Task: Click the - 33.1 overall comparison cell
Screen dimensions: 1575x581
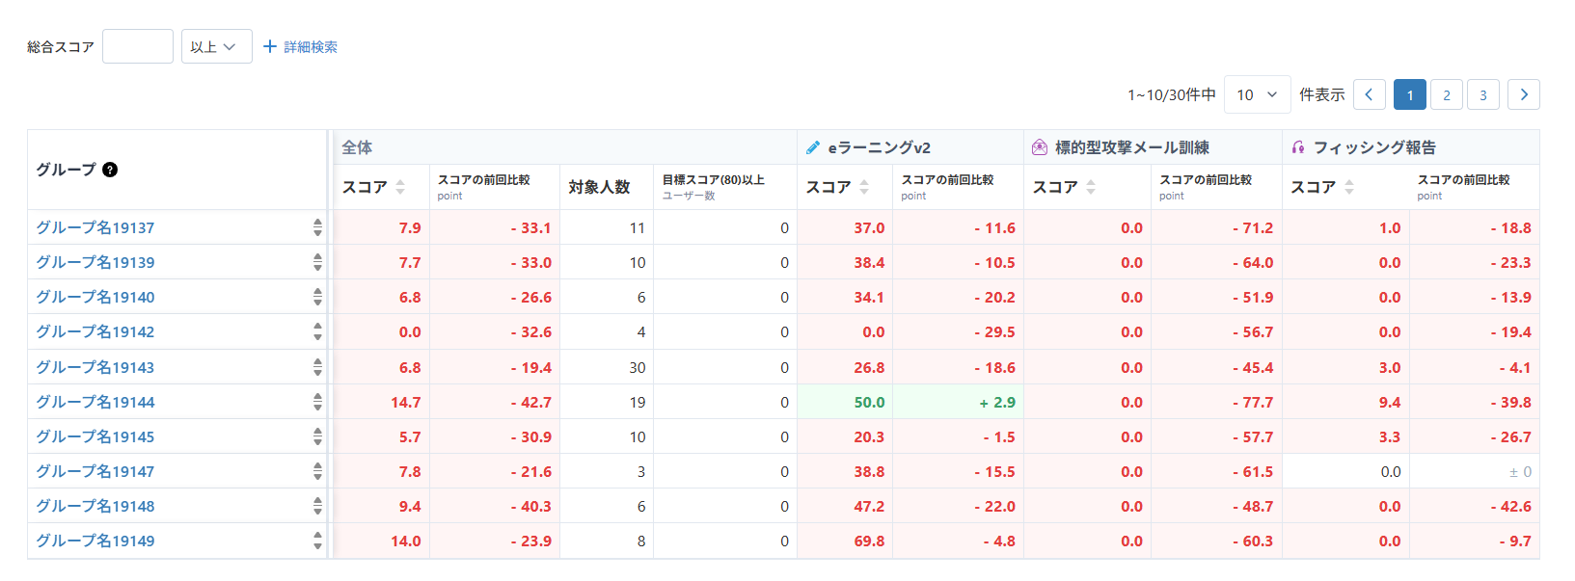Action: (x=495, y=227)
